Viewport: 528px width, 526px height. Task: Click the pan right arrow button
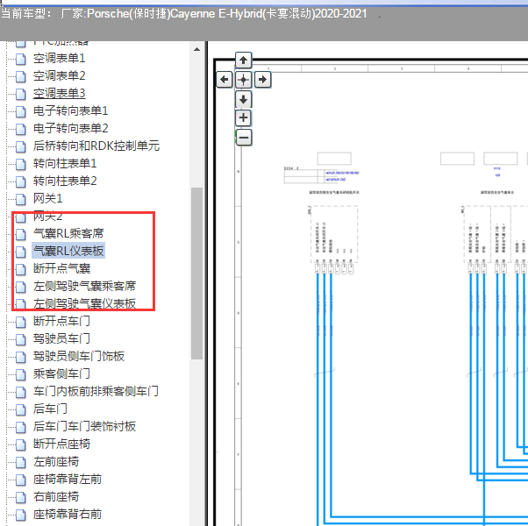pyautogui.click(x=262, y=80)
